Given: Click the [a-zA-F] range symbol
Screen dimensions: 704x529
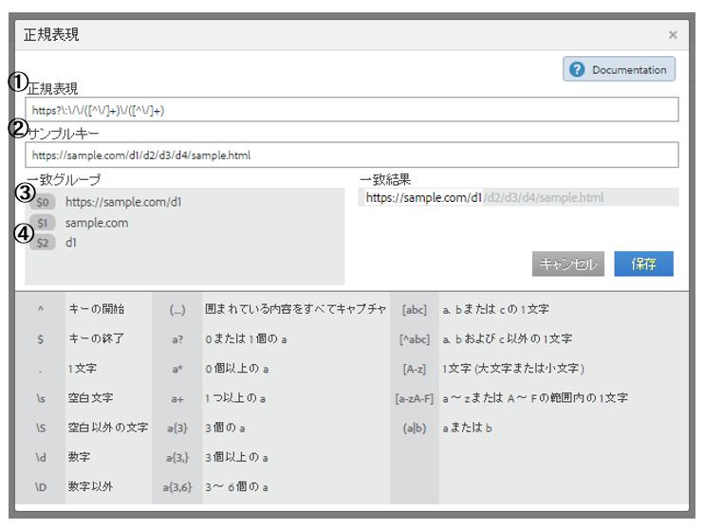Looking at the screenshot, I should click(x=415, y=398).
